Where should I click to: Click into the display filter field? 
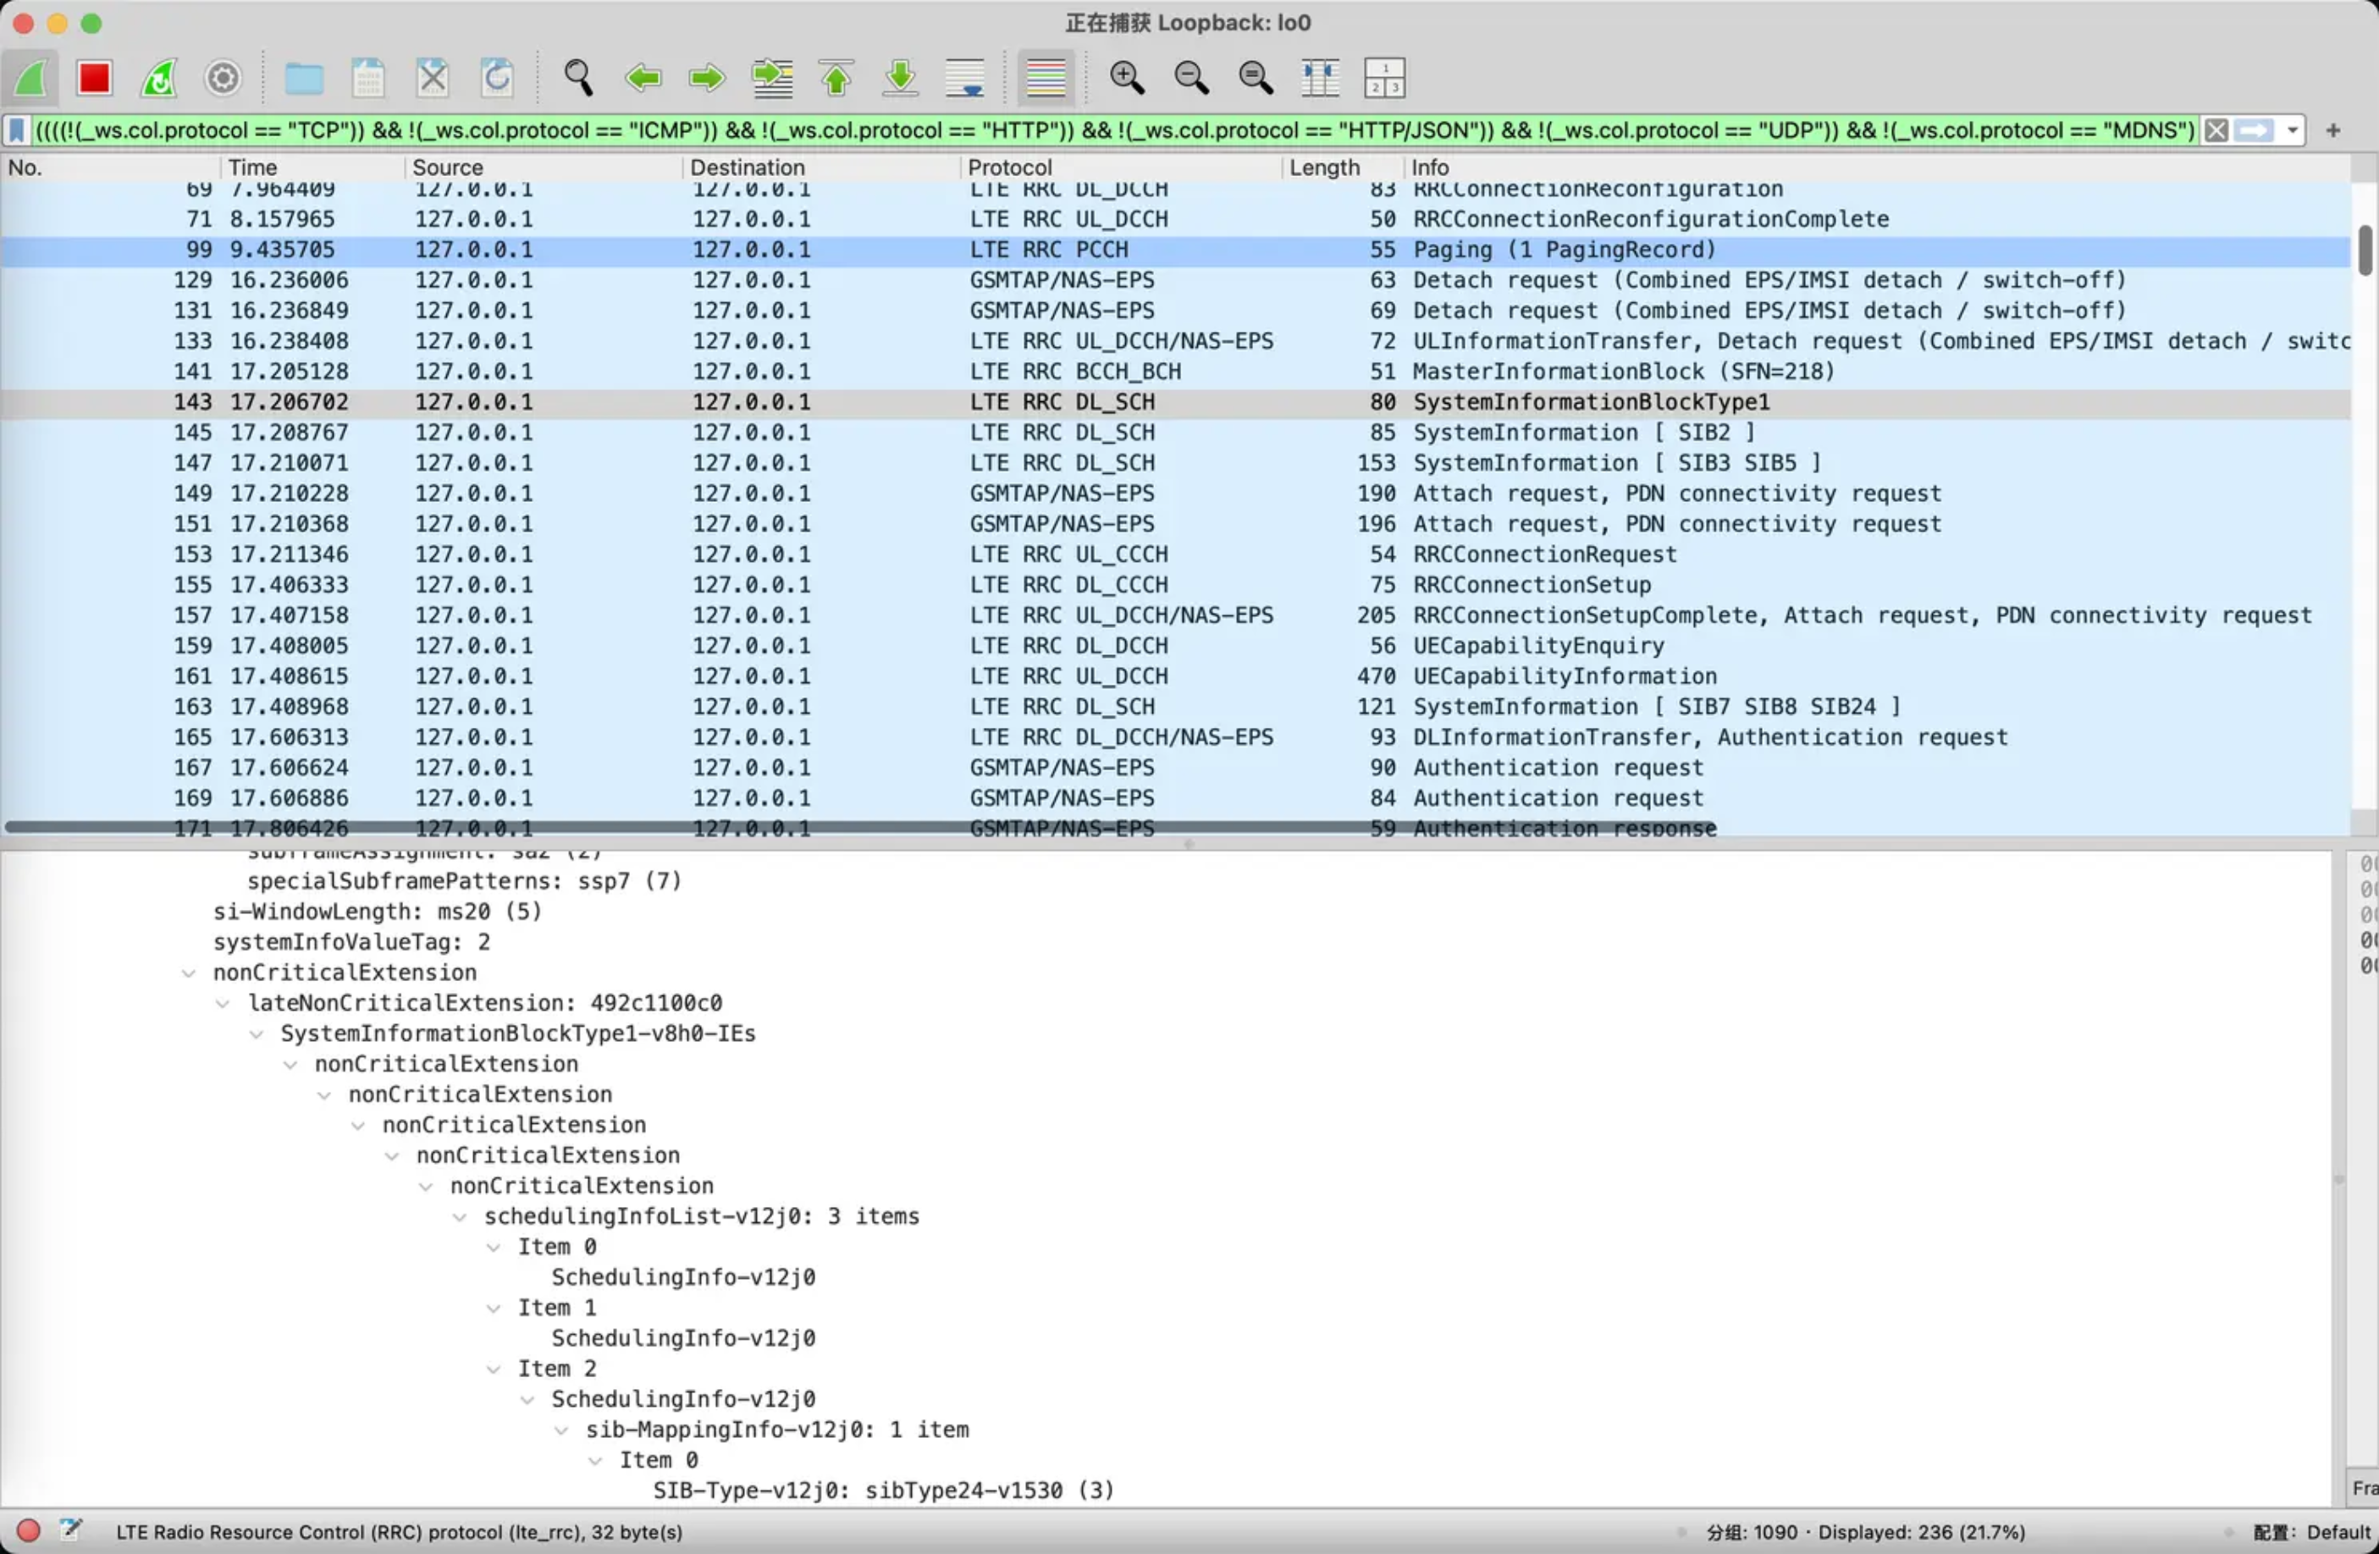(x=1114, y=129)
